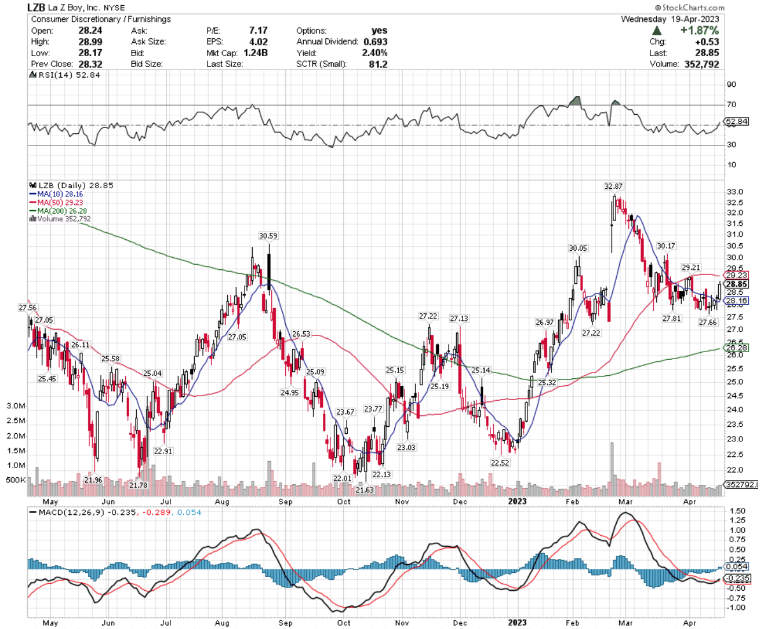Click the MACD histogram value 0.054 legend
Viewport: 764px width, 629px height.
189,513
